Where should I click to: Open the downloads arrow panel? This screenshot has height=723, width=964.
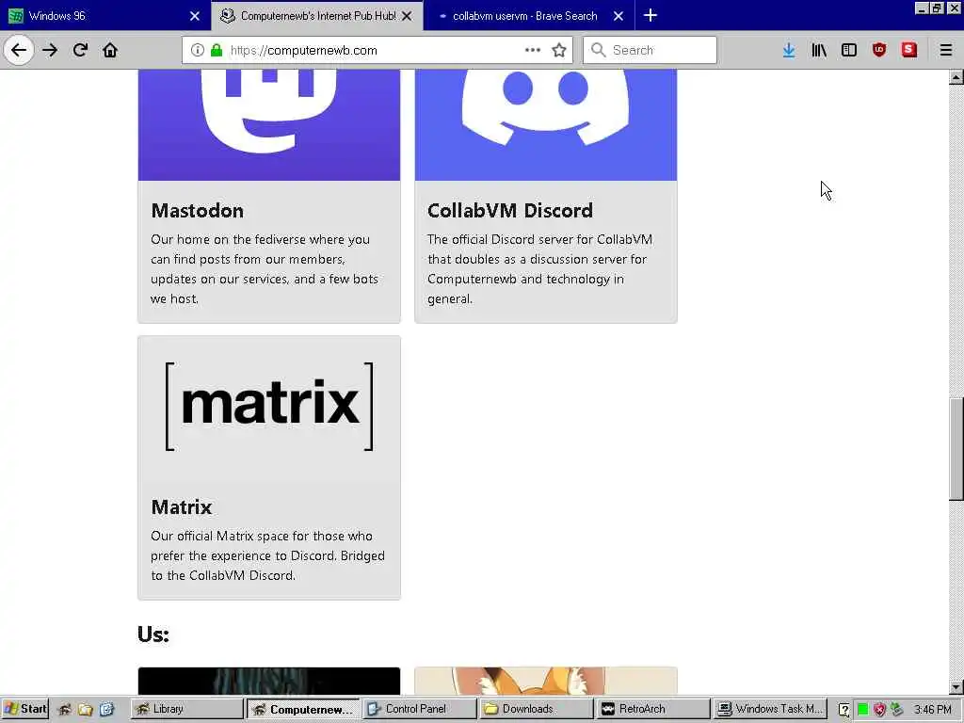(x=789, y=50)
